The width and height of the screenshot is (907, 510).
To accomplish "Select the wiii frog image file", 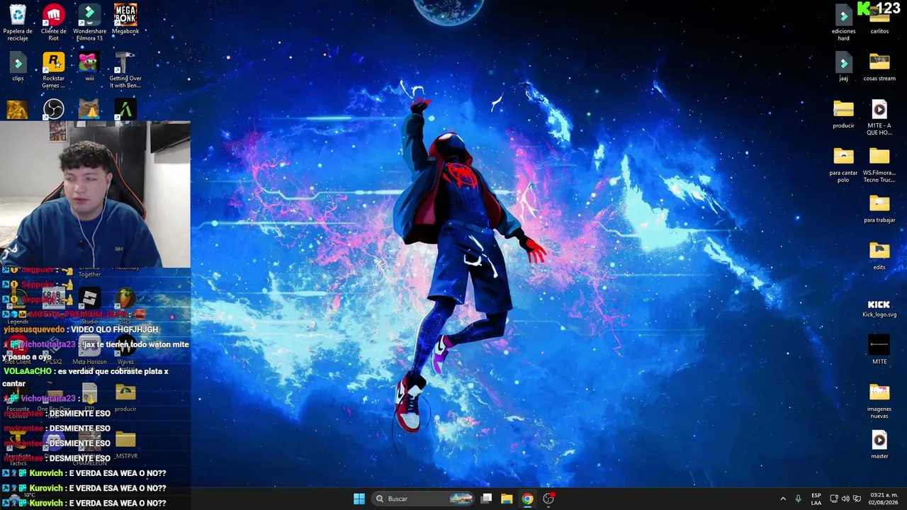I will tap(89, 67).
